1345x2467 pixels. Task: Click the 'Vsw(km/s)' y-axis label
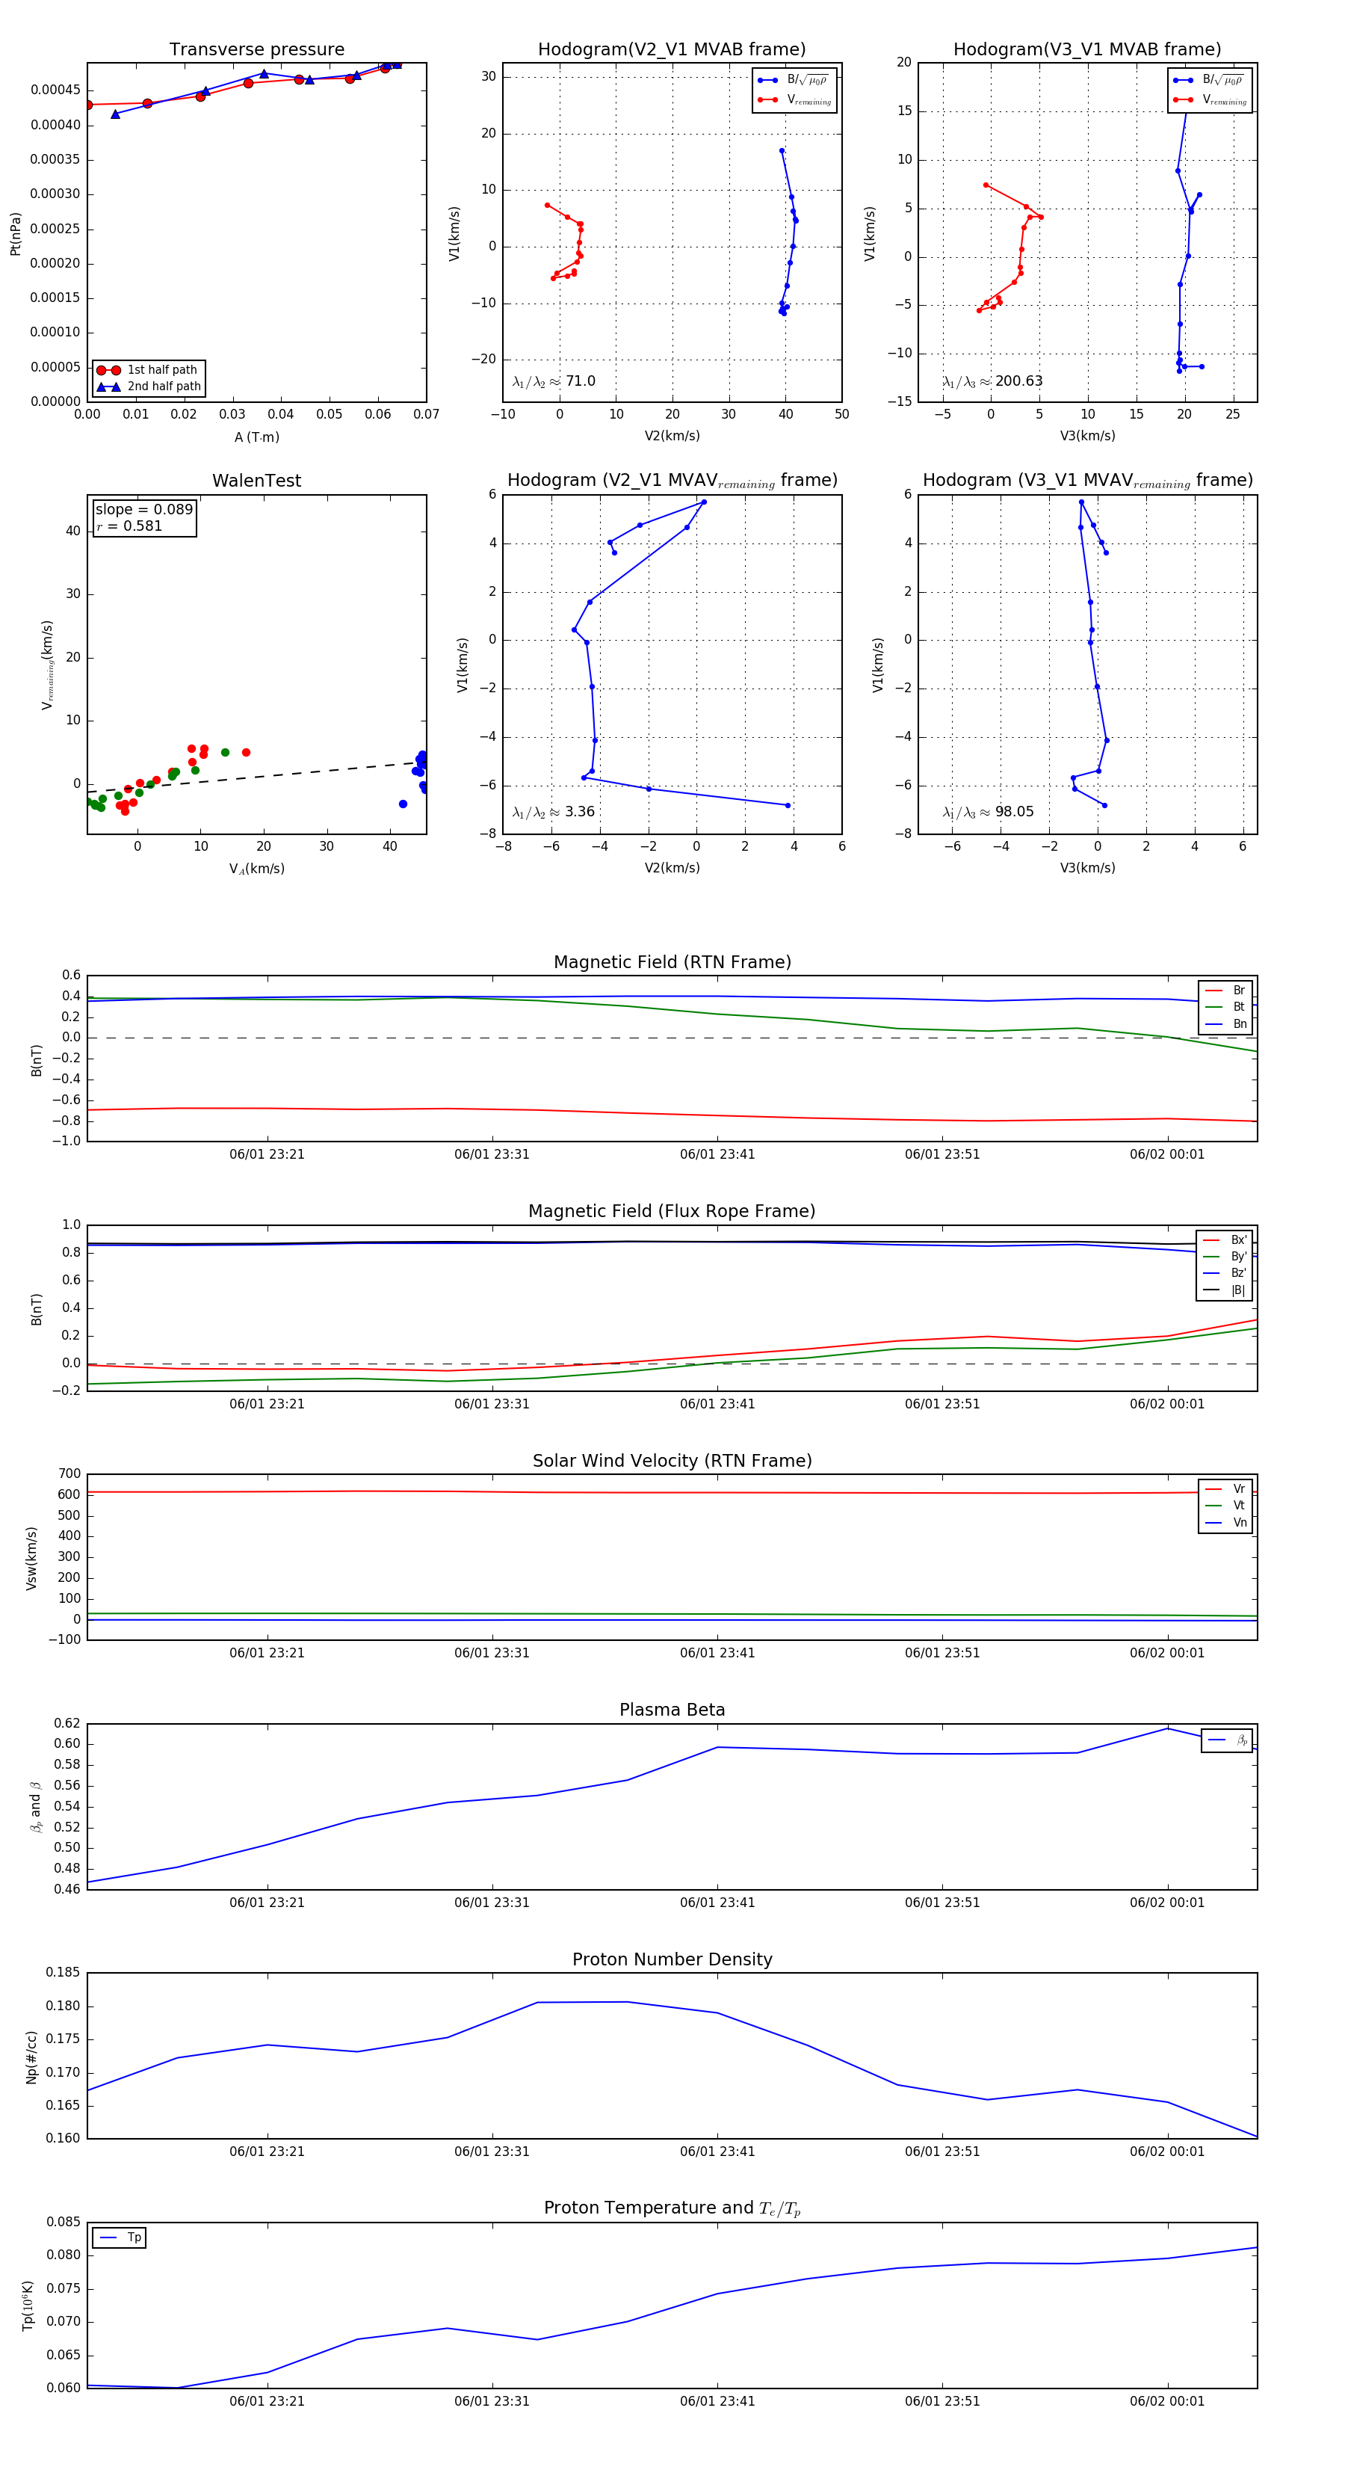click(x=31, y=1558)
